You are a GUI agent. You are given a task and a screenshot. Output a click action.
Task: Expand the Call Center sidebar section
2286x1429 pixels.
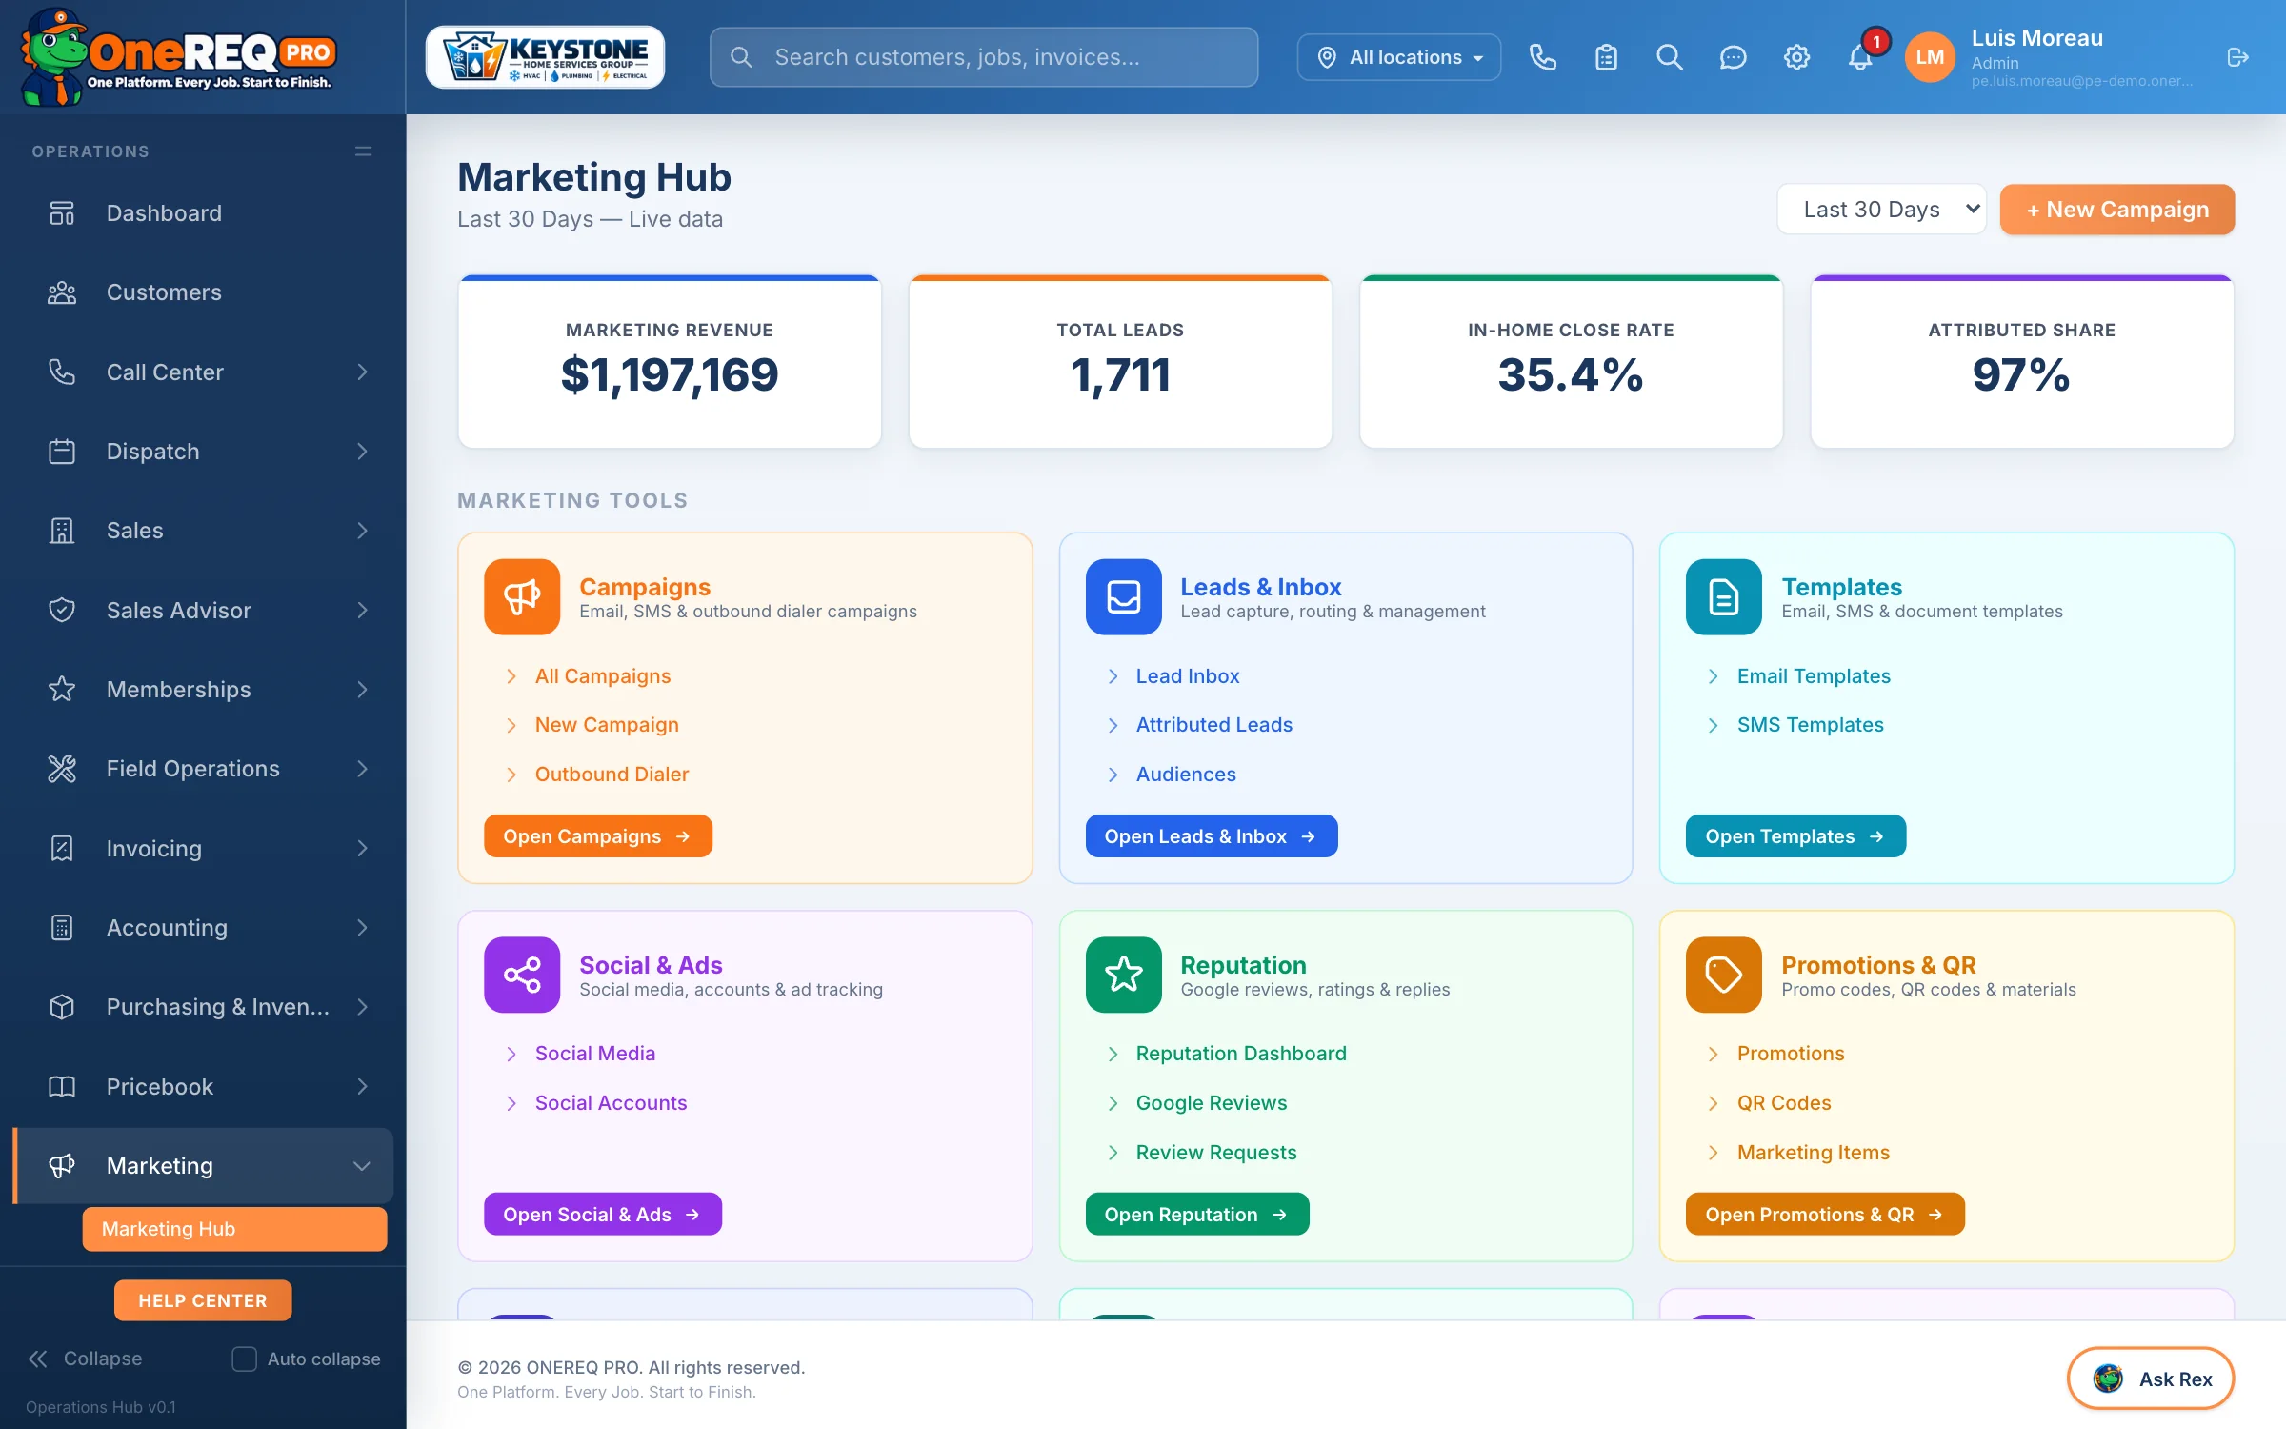203,372
